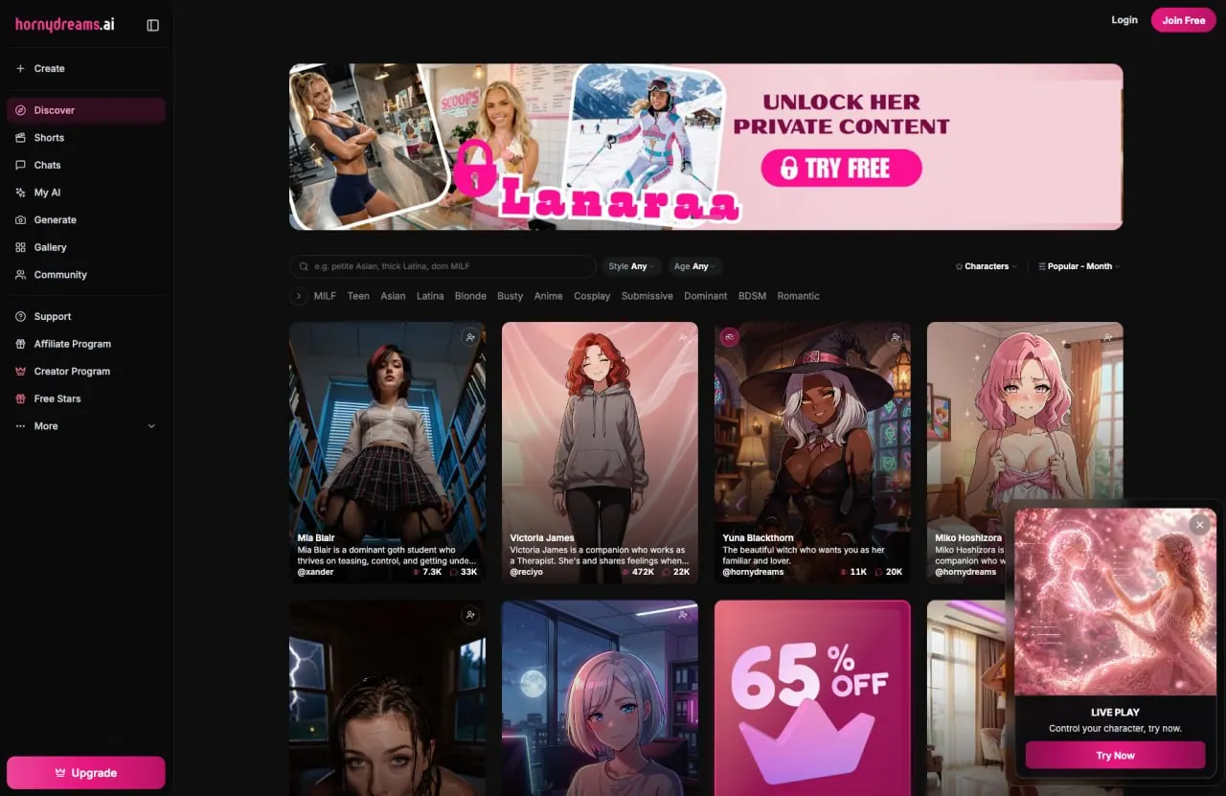Click the hornydreams.ai logo
Screen dimensions: 1226x796
click(x=64, y=25)
